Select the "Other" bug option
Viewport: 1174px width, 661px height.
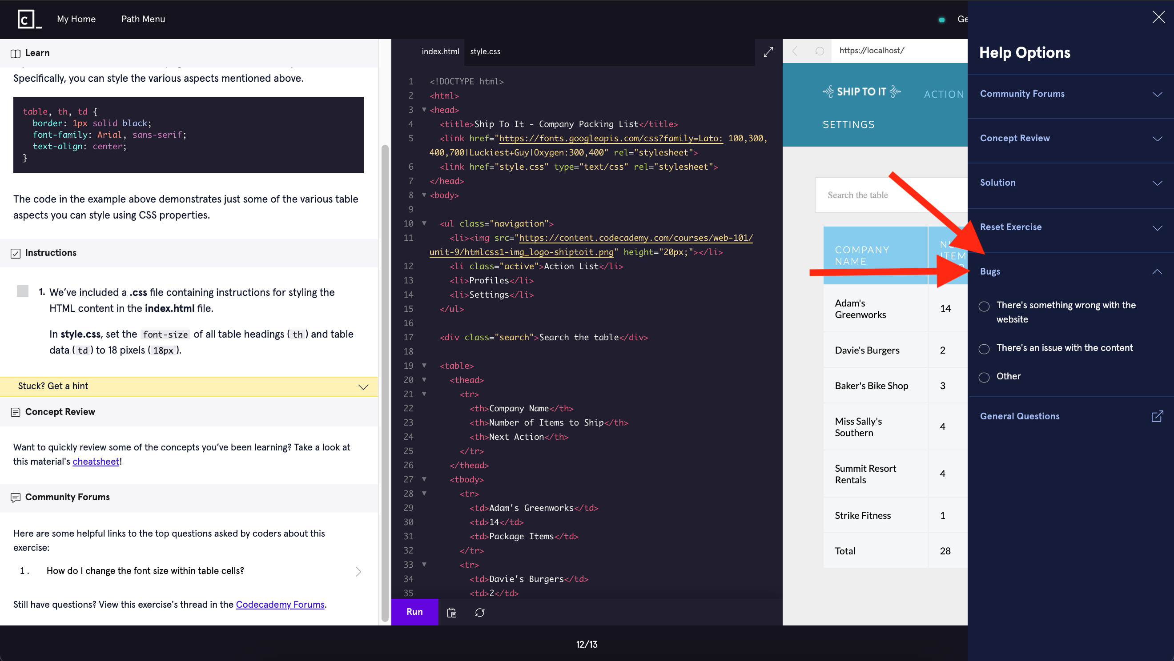tap(984, 377)
